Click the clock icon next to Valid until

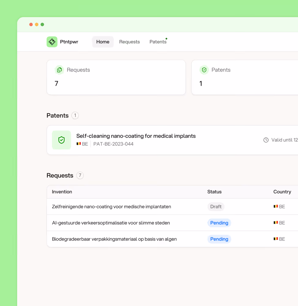pos(266,140)
